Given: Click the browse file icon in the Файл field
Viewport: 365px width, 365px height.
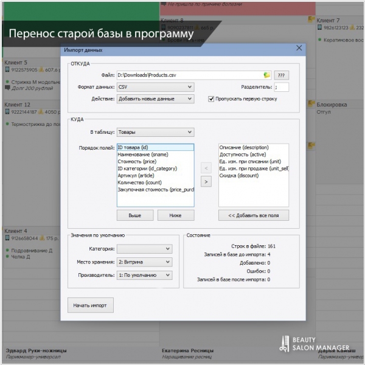Looking at the screenshot, I should click(266, 75).
